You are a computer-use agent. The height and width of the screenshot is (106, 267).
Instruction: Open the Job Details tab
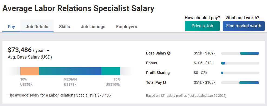click(x=37, y=27)
